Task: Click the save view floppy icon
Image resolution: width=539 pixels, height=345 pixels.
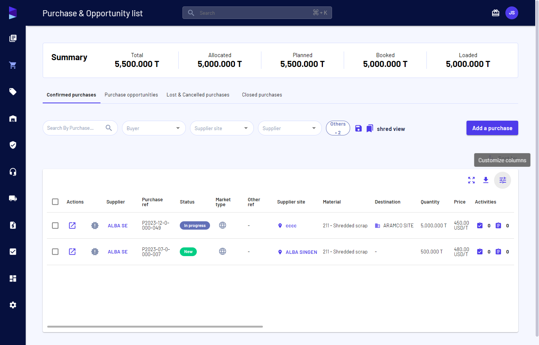Action: coord(358,128)
